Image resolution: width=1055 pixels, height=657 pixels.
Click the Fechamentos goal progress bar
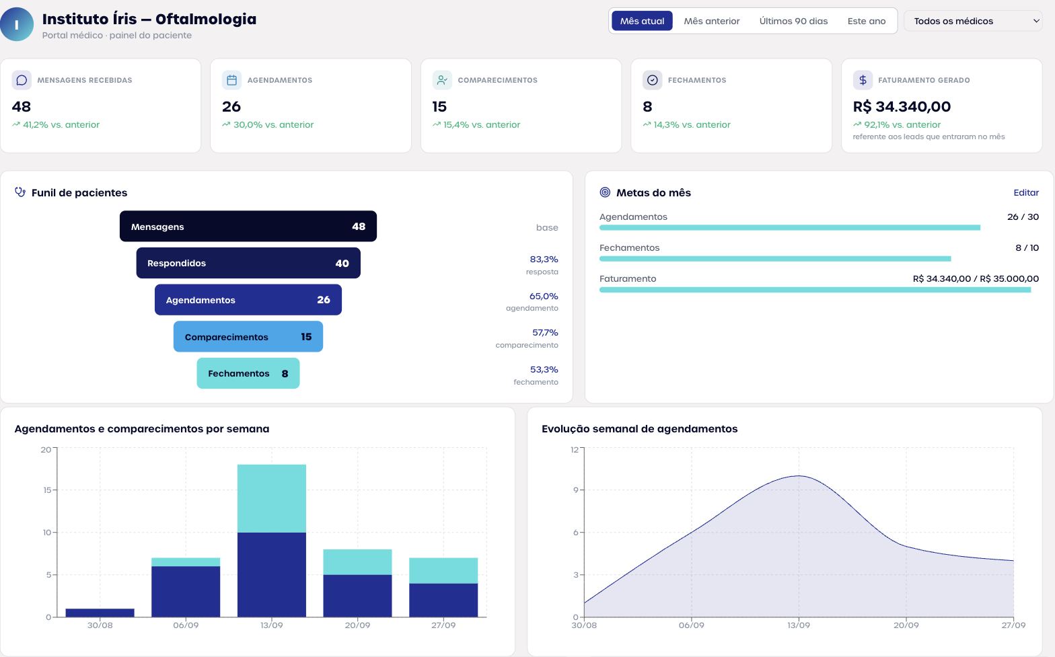point(819,259)
